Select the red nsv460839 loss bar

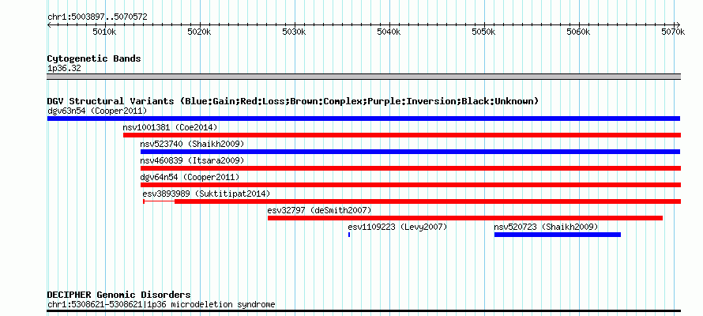(x=411, y=168)
